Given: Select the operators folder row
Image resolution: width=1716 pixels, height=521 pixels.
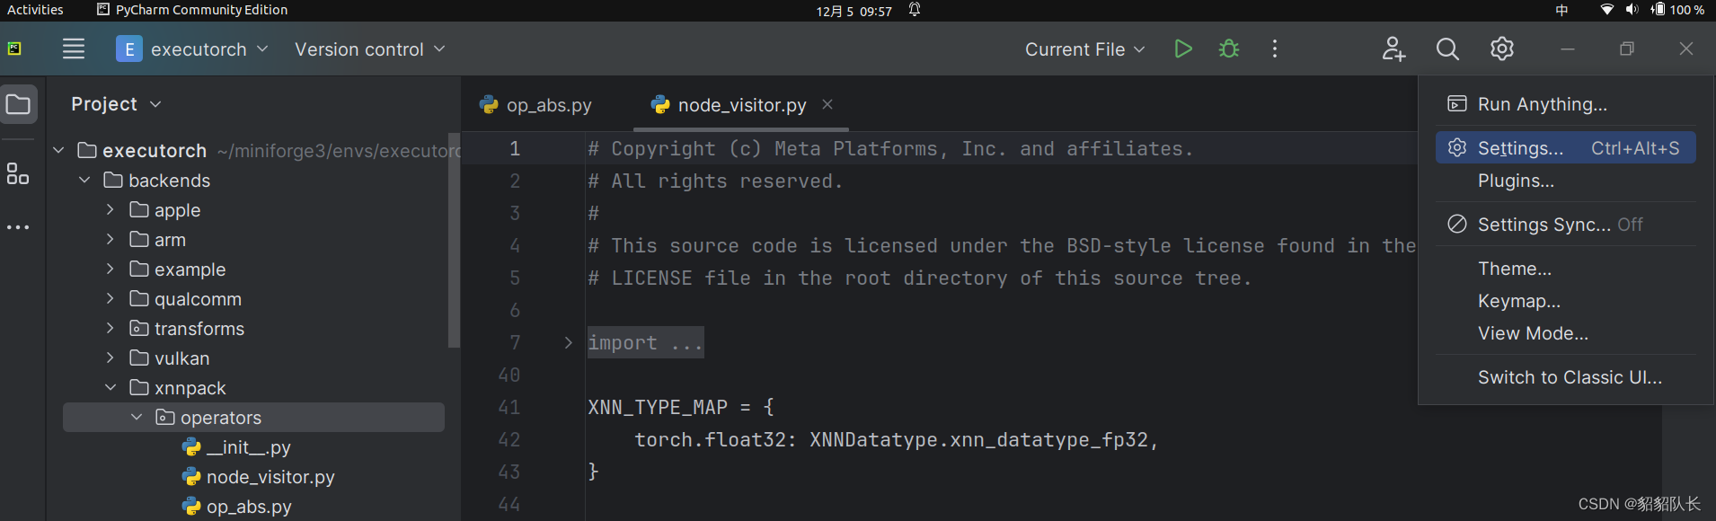Looking at the screenshot, I should pyautogui.click(x=253, y=417).
